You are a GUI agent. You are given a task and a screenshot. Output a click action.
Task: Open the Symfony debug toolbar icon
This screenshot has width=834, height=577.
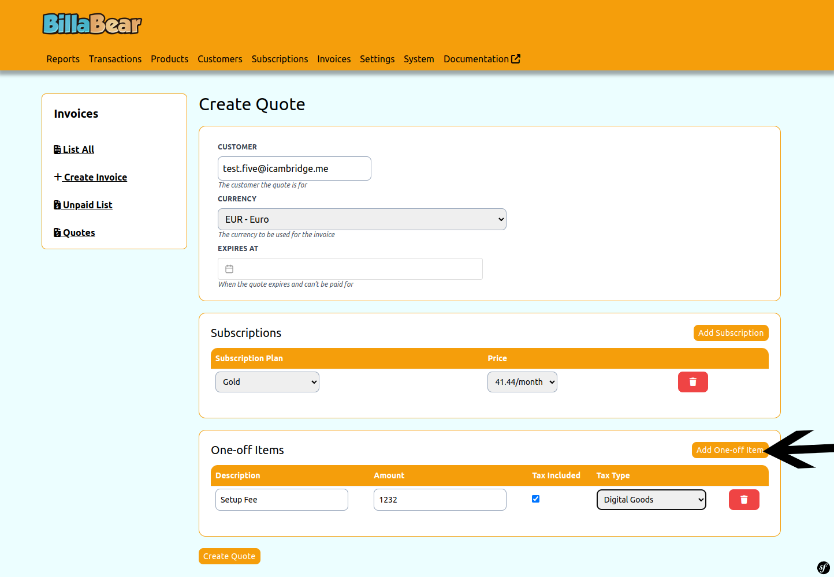coord(823,567)
